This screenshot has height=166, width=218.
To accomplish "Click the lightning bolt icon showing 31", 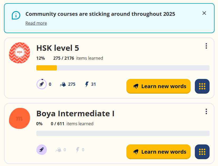I will tap(87, 84).
